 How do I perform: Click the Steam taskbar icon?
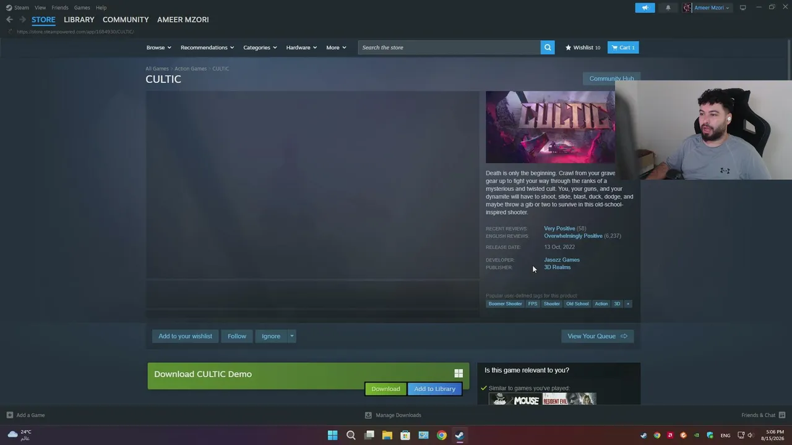tap(459, 435)
